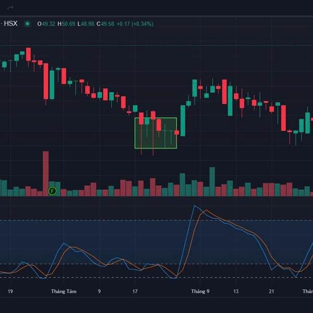Select the blue oscillator line at its peak

pos(195,206)
